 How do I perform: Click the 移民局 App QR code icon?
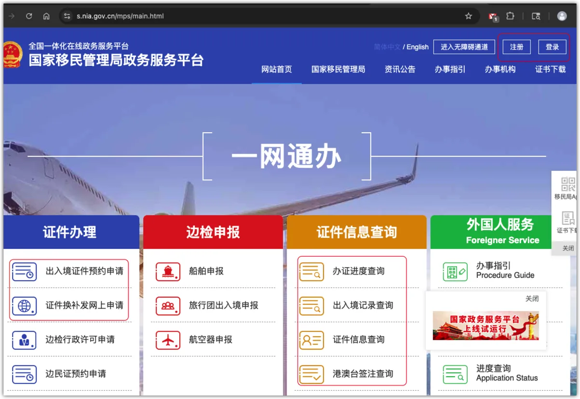pyautogui.click(x=568, y=184)
